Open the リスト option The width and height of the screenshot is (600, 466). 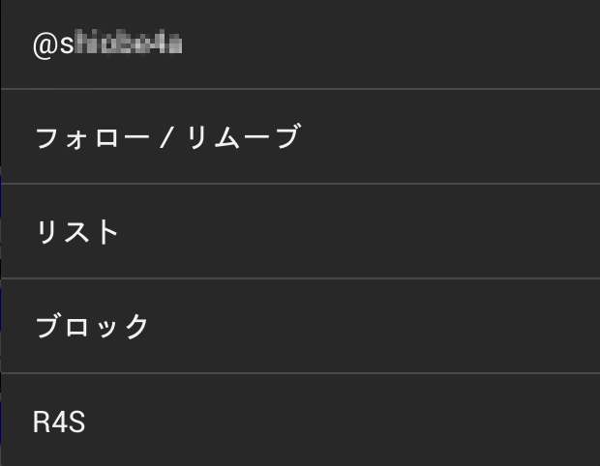(x=77, y=232)
